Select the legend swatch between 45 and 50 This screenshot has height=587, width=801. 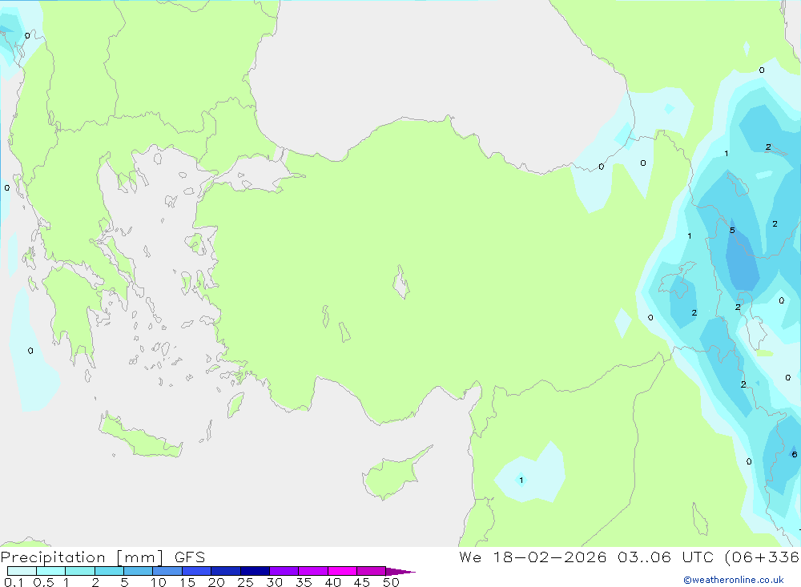[x=372, y=571]
